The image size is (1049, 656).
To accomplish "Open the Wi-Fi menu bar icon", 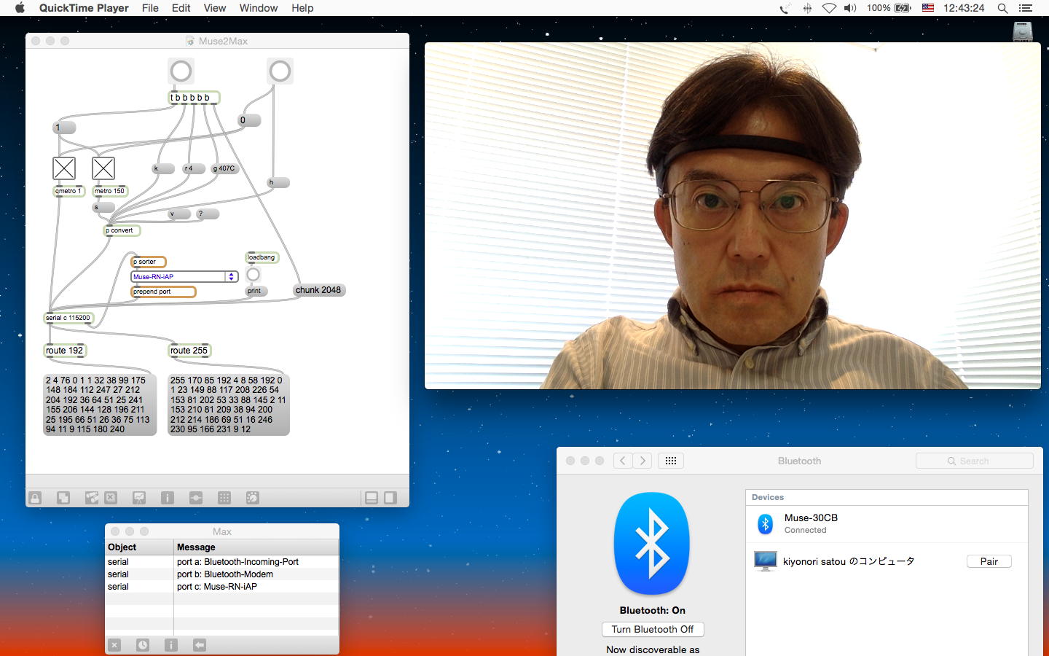I will pos(829,8).
